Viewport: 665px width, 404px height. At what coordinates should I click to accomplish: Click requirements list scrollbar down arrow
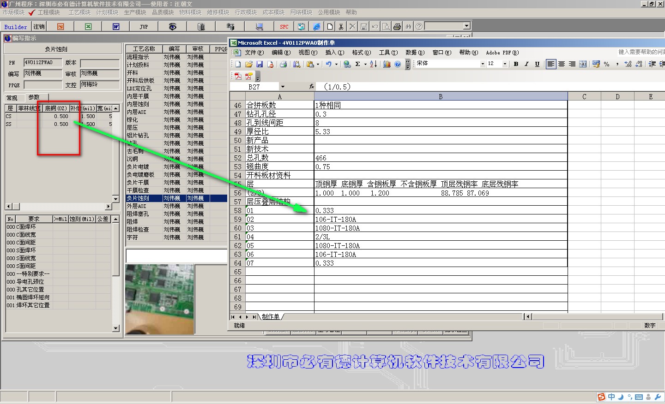pyautogui.click(x=116, y=328)
